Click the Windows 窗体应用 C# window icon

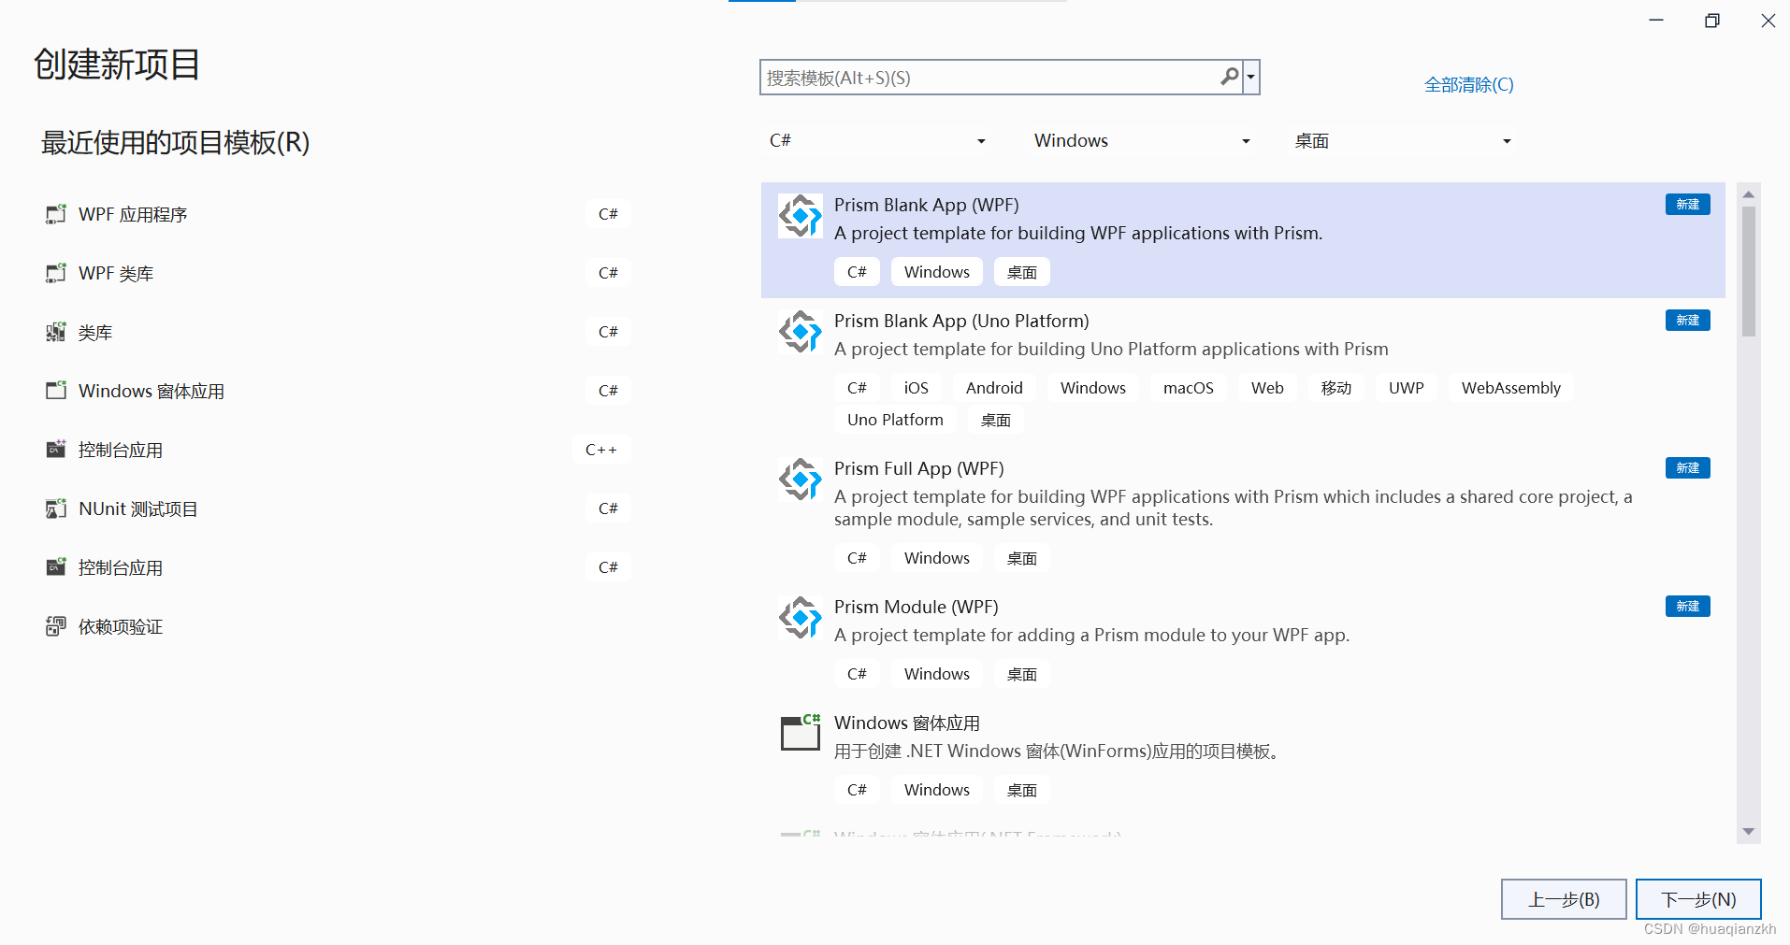click(x=801, y=732)
